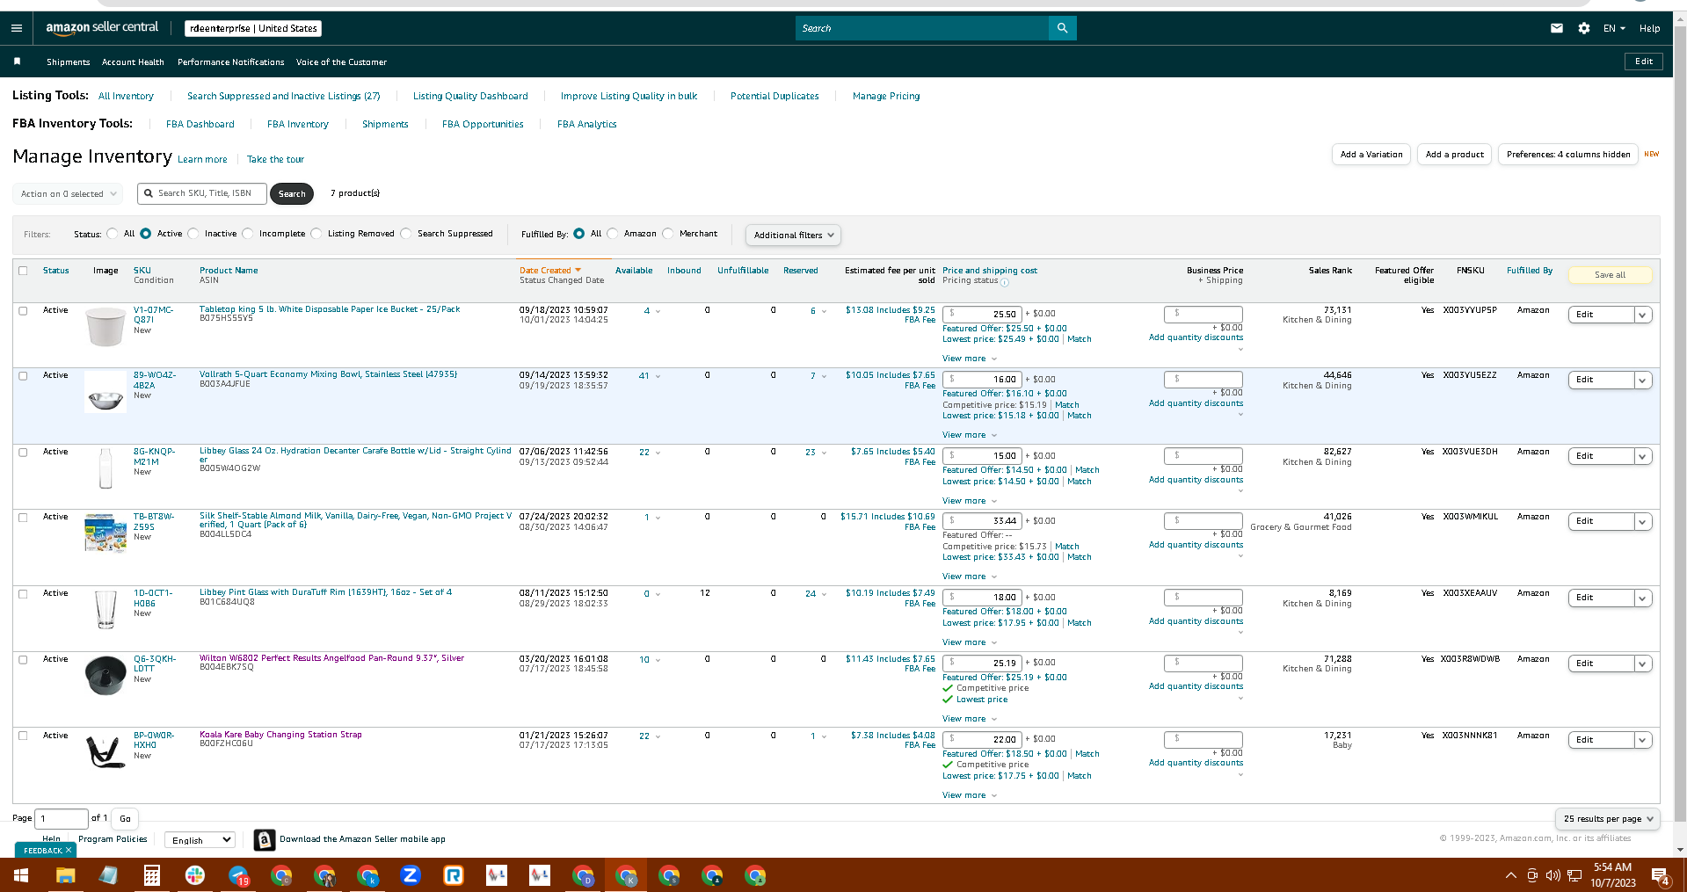This screenshot has height=892, width=1687.
Task: Open the Action on 0 selected dropdown
Action: pyautogui.click(x=69, y=193)
